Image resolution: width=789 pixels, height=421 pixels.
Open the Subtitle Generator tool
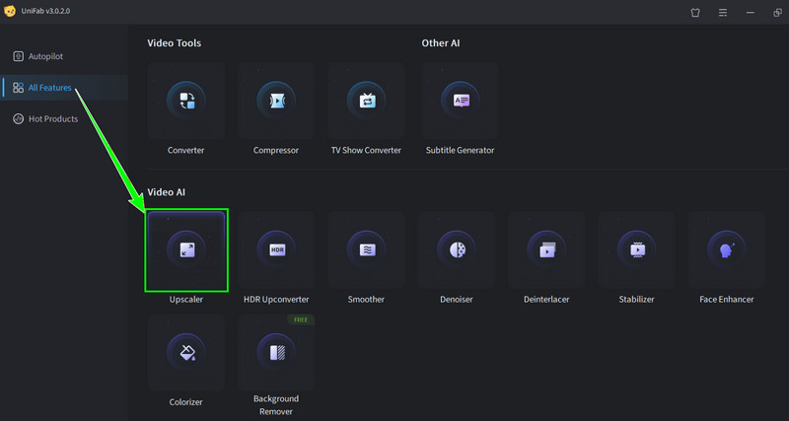pyautogui.click(x=460, y=102)
